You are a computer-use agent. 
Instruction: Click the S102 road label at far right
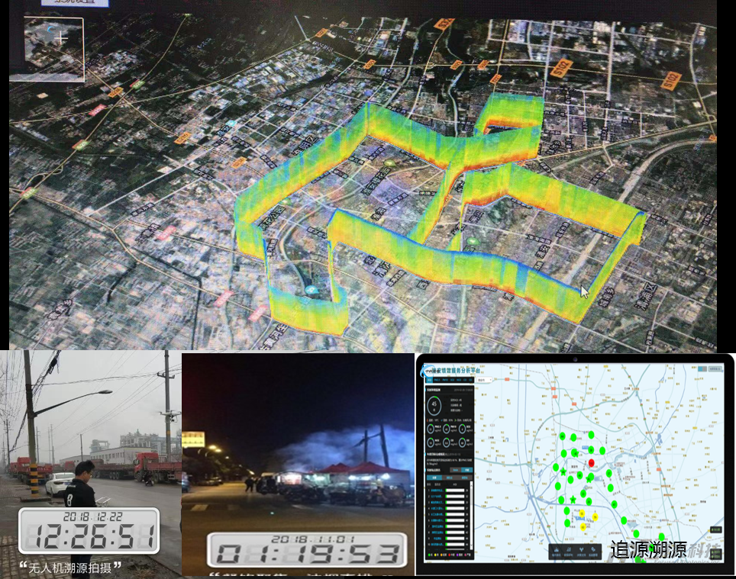pyautogui.click(x=672, y=79)
